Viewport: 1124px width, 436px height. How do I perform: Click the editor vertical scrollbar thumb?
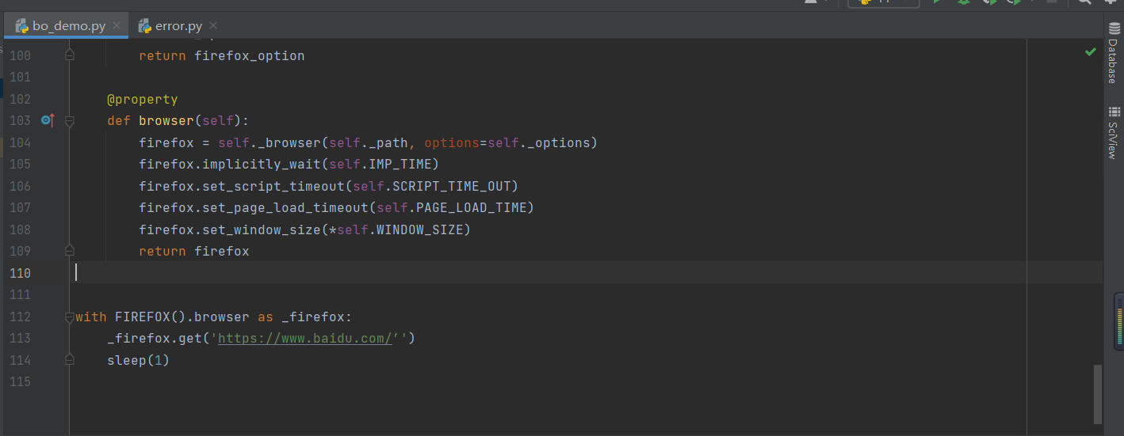[x=1097, y=393]
